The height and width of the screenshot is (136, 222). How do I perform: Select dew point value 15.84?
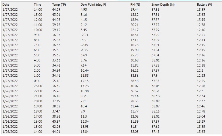(x=85, y=132)
